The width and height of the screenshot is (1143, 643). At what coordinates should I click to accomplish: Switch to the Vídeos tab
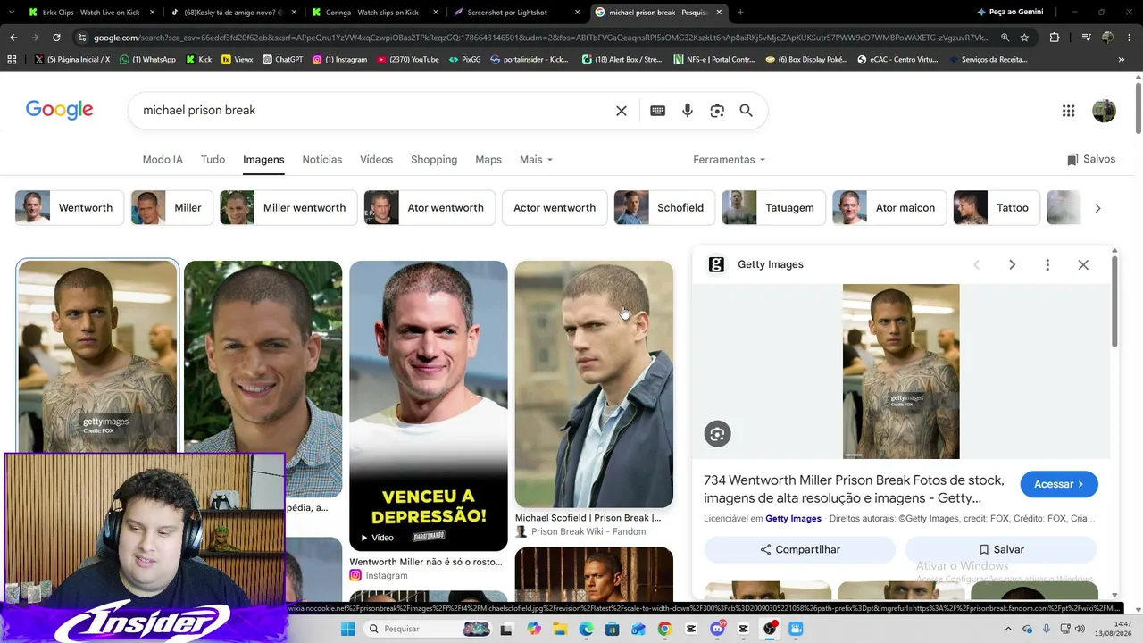376,159
